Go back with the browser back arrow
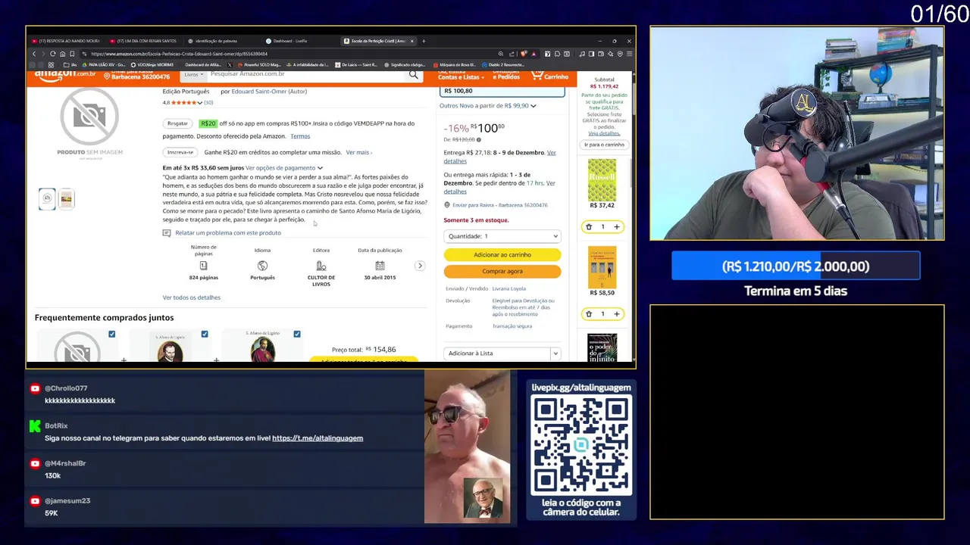The width and height of the screenshot is (970, 545). click(x=33, y=54)
